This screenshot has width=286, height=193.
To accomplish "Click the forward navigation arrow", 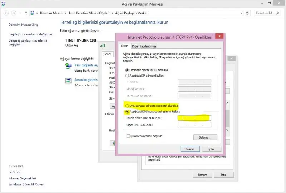I will click(14, 13).
